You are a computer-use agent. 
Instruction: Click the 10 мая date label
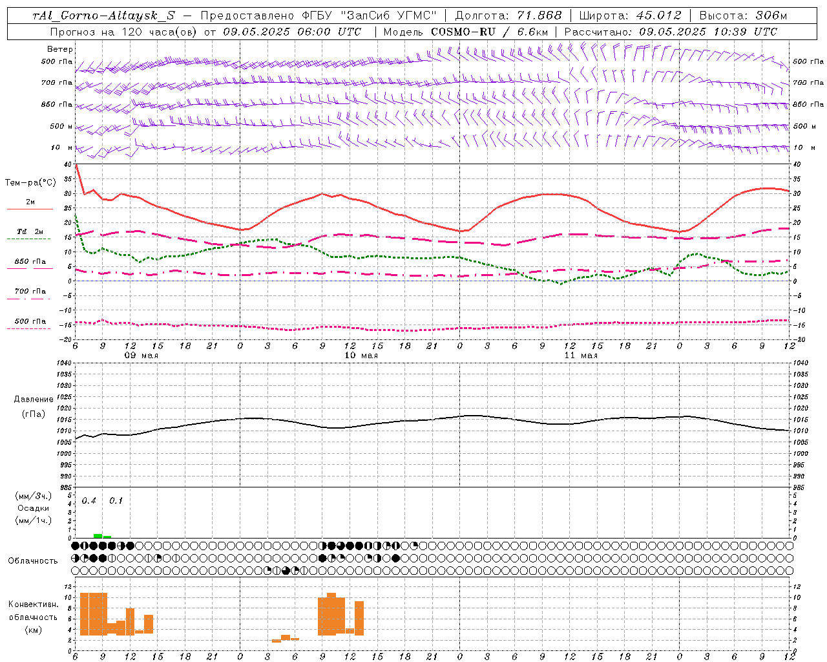coord(361,356)
